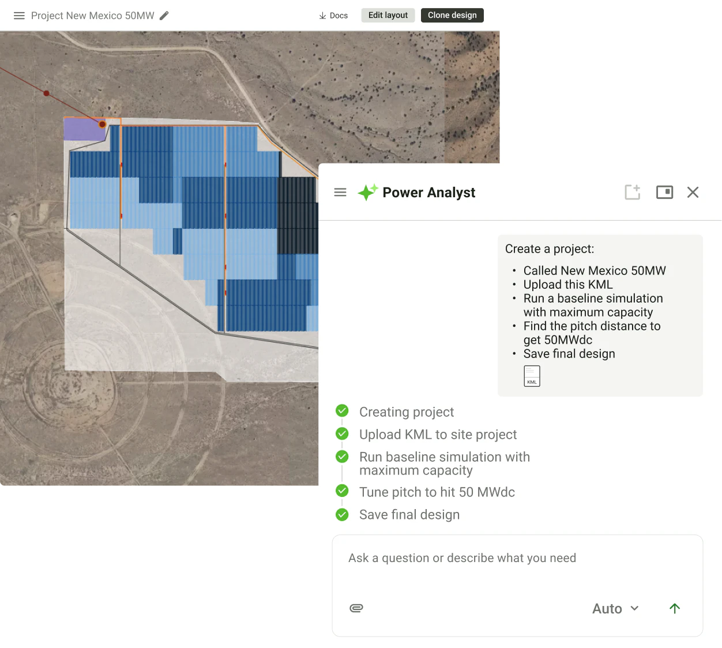Edit project name with pencil icon
The image size is (722, 648).
click(164, 16)
